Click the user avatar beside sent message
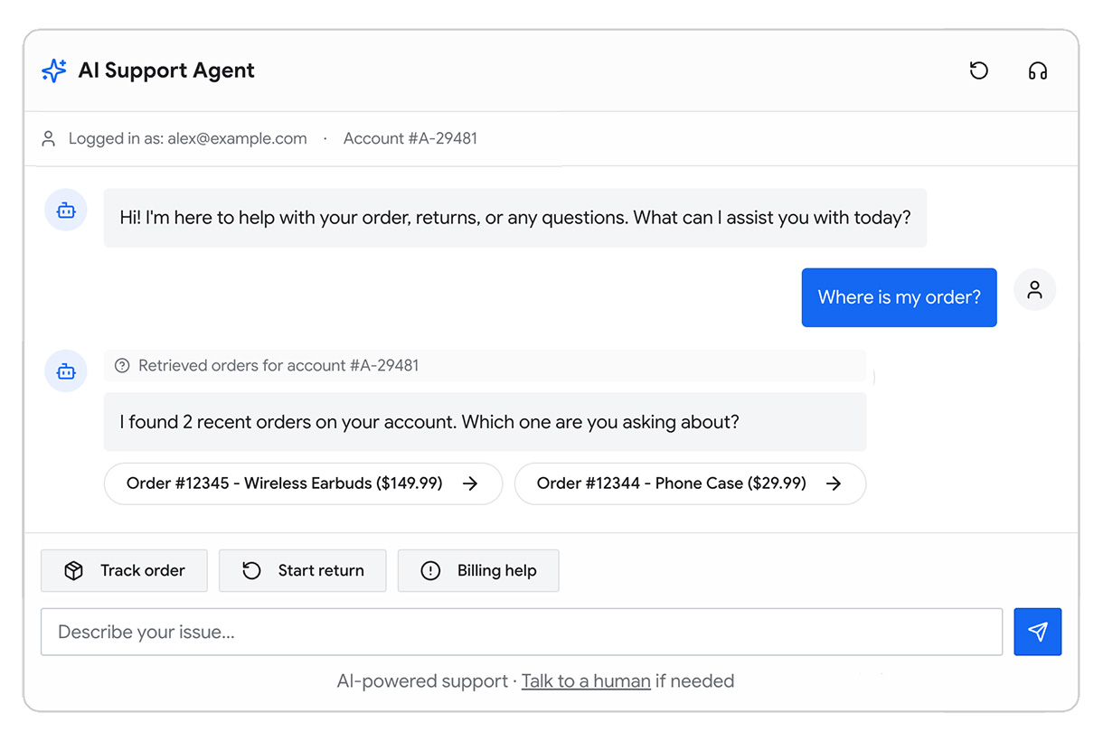 click(1034, 290)
